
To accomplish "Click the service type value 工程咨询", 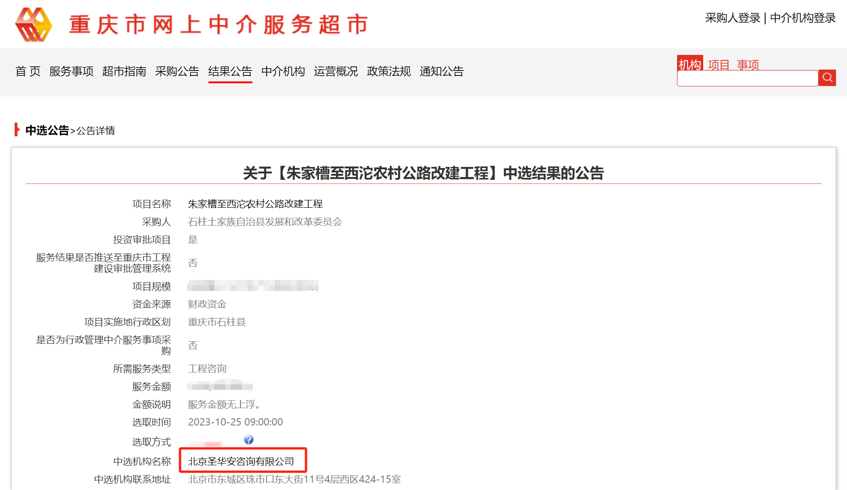I will (x=207, y=368).
